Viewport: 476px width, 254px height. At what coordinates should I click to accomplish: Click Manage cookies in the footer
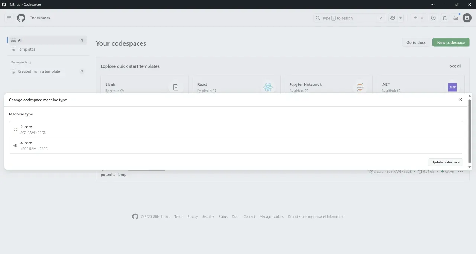[271, 217]
